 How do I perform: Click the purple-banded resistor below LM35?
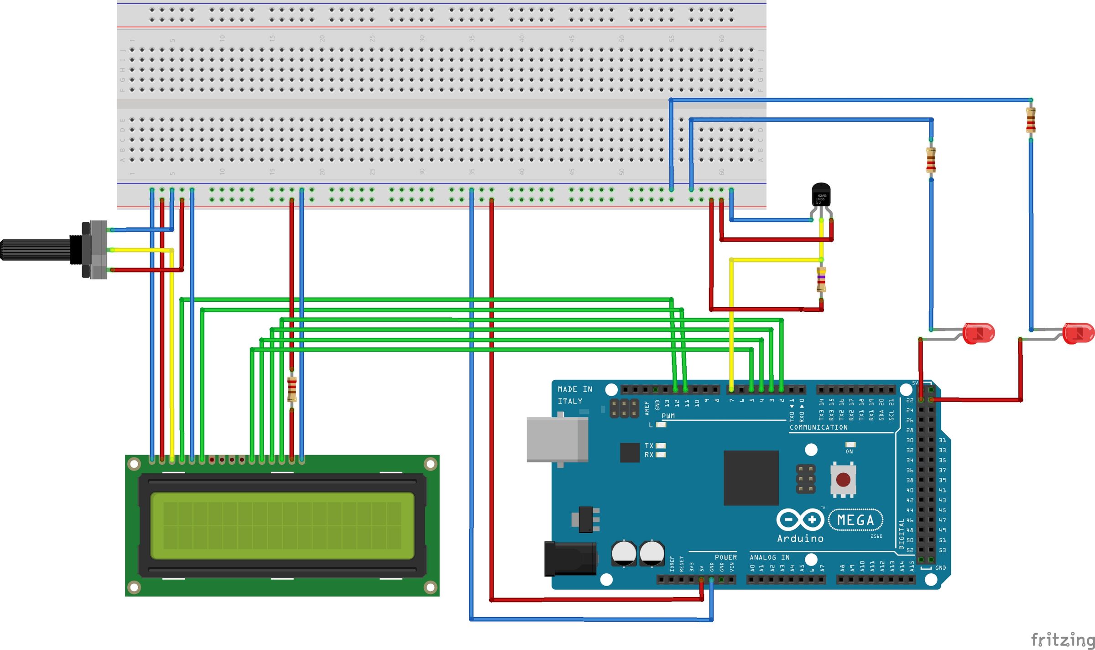coord(821,279)
